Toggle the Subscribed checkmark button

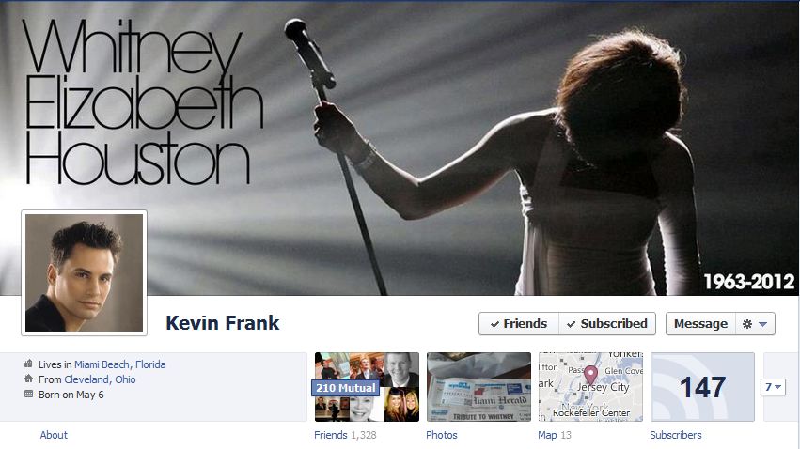[x=607, y=324]
